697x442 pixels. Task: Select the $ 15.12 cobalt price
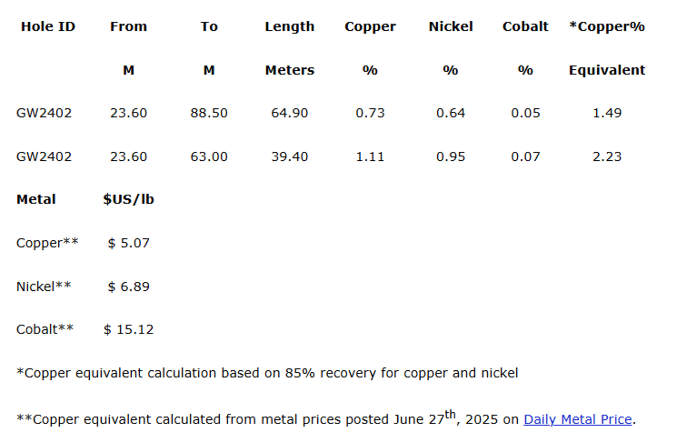coord(128,329)
